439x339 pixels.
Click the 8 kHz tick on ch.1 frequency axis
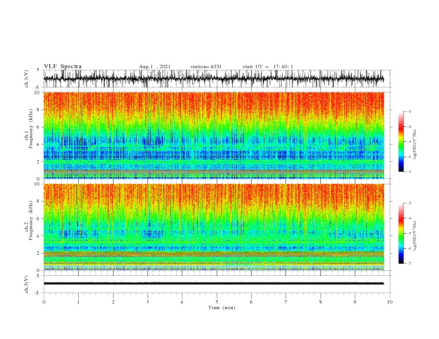[x=39, y=110]
